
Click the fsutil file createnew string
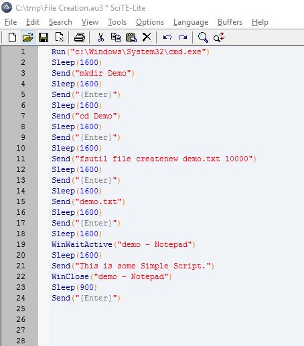(164, 159)
